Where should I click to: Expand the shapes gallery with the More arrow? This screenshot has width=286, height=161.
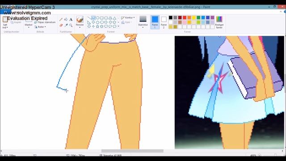click(x=118, y=26)
